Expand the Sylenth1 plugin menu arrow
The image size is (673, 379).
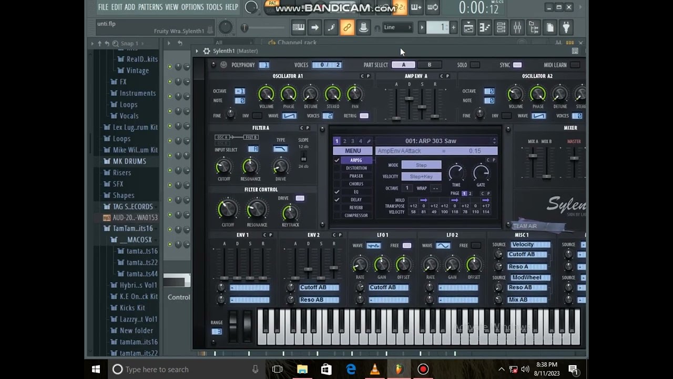coord(197,51)
